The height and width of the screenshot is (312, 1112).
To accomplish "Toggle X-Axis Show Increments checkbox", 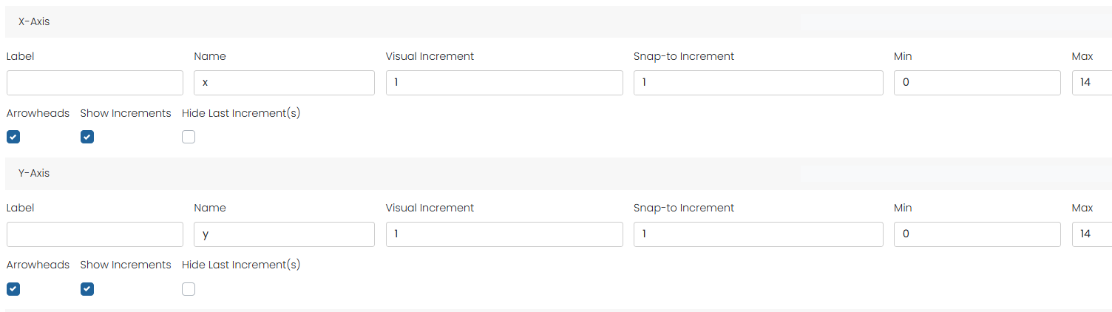I will click(x=87, y=137).
